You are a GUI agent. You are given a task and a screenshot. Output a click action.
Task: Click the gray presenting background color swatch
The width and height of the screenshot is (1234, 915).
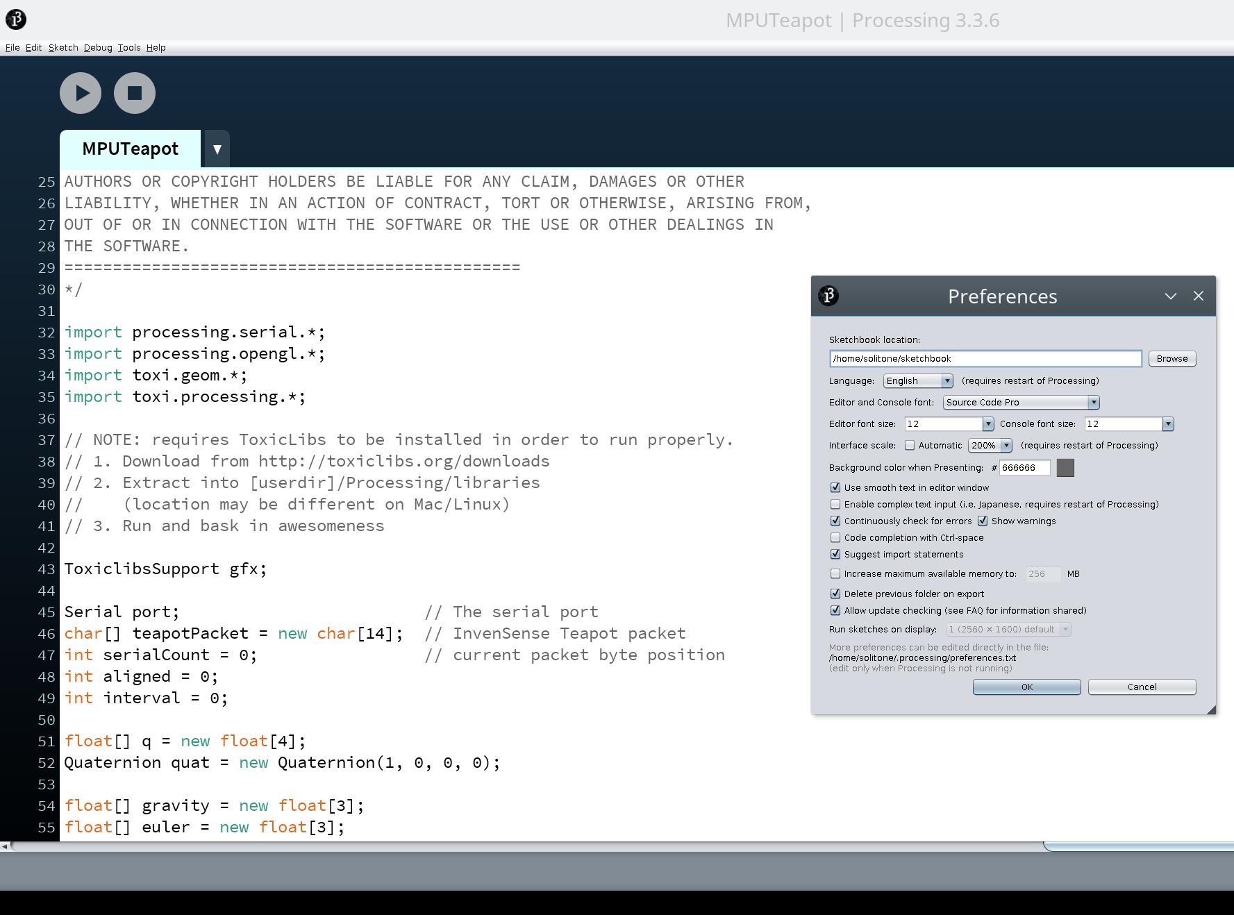[x=1065, y=467]
